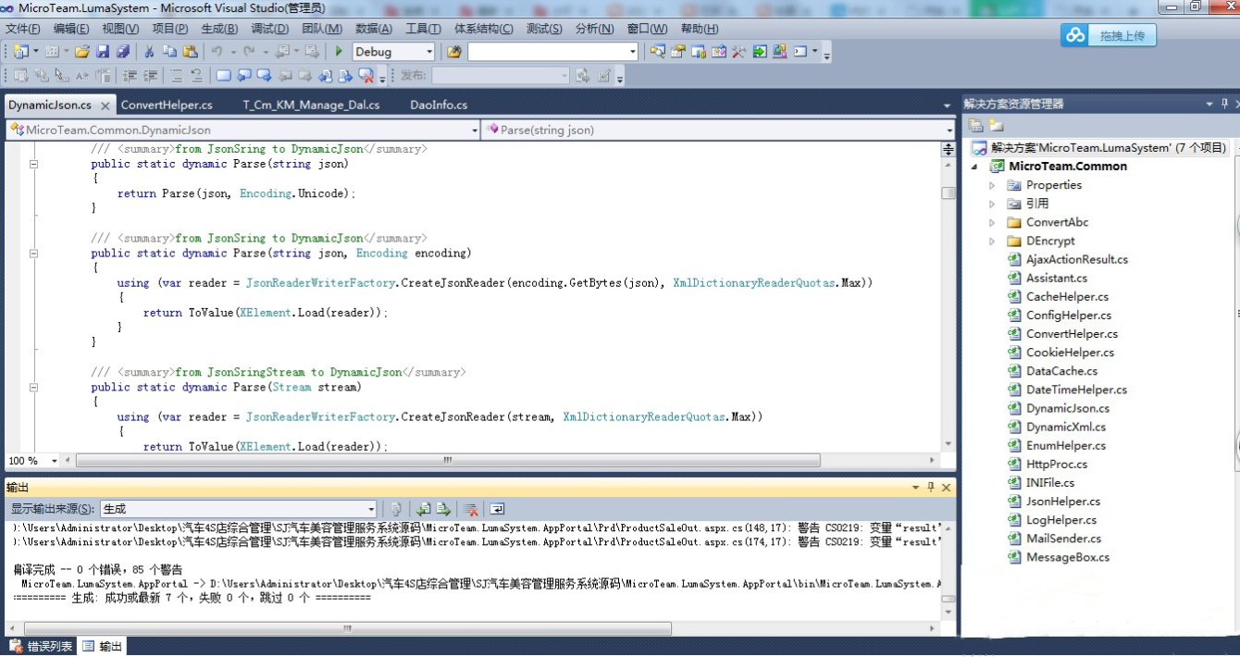Screen dimensions: 1240x657
Task: Expand the ConvertAbc folder node
Action: point(992,222)
